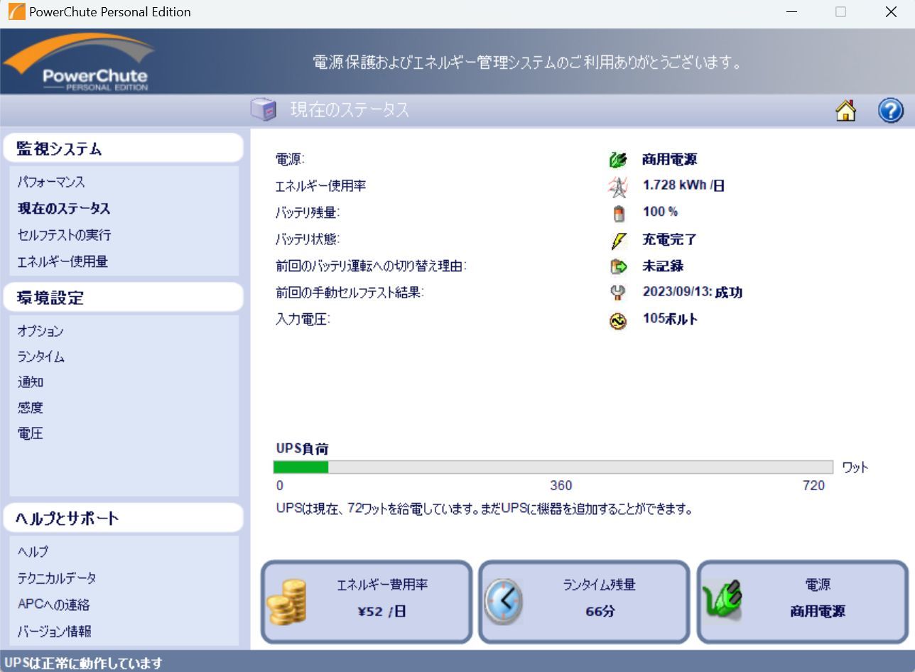Screen dimensions: 915x672
Task: Open the ランタイム configuration page
Action: point(41,357)
